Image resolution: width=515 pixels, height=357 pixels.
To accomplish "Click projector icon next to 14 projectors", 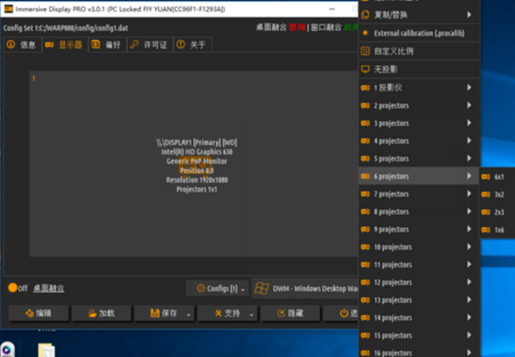I will (x=365, y=318).
